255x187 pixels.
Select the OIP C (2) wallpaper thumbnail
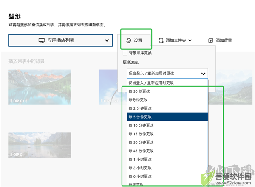[x=108, y=87]
